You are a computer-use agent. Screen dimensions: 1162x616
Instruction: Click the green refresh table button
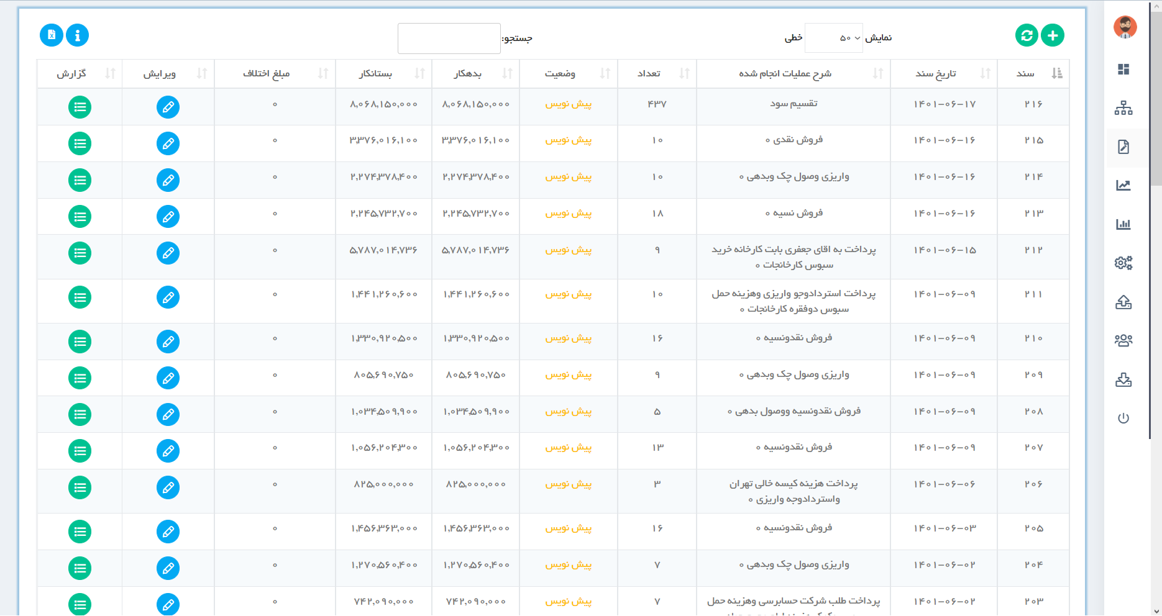tap(1027, 35)
